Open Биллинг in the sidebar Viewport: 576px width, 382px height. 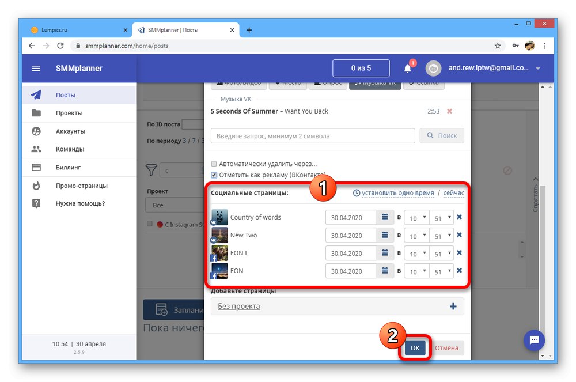pyautogui.click(x=79, y=168)
